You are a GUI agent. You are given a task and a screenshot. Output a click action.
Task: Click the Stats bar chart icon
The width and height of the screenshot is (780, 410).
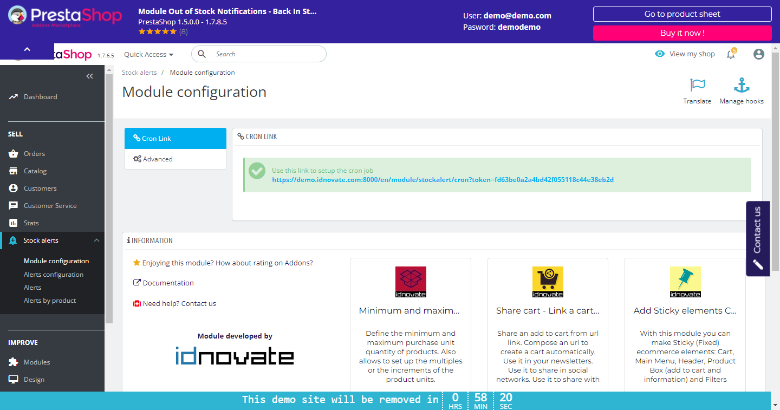(14, 223)
